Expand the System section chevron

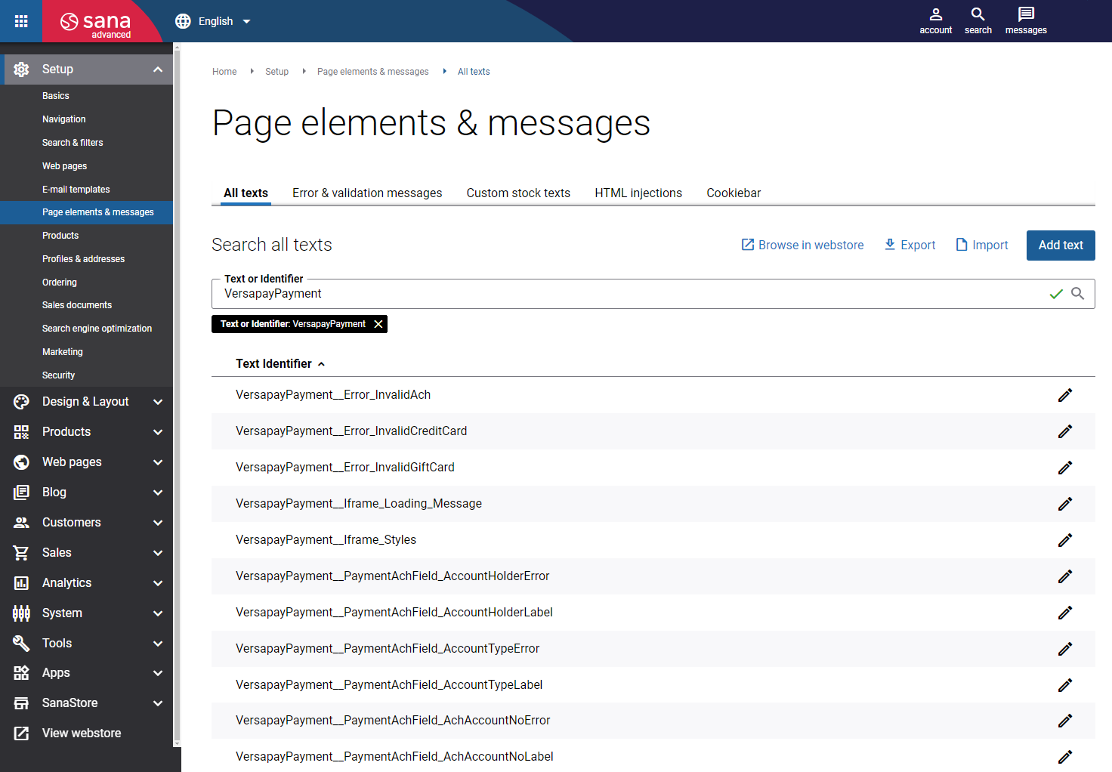pyautogui.click(x=158, y=613)
